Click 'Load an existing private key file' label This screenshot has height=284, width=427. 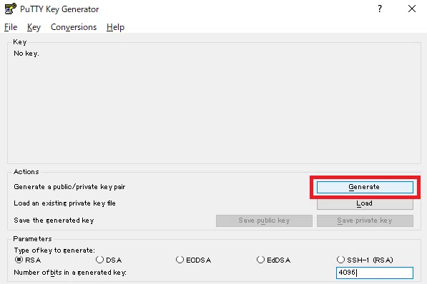[x=65, y=203]
